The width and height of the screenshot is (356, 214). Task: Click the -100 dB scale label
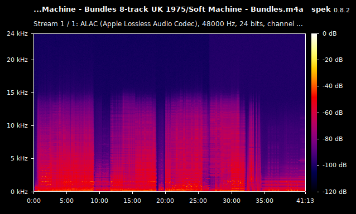pyautogui.click(x=335, y=165)
